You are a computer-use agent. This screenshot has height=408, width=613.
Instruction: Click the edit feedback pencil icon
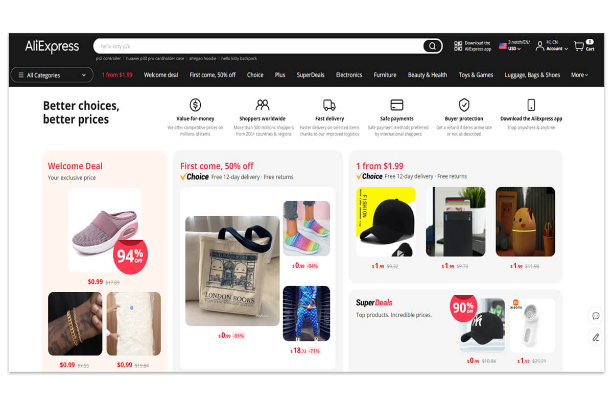(596, 337)
